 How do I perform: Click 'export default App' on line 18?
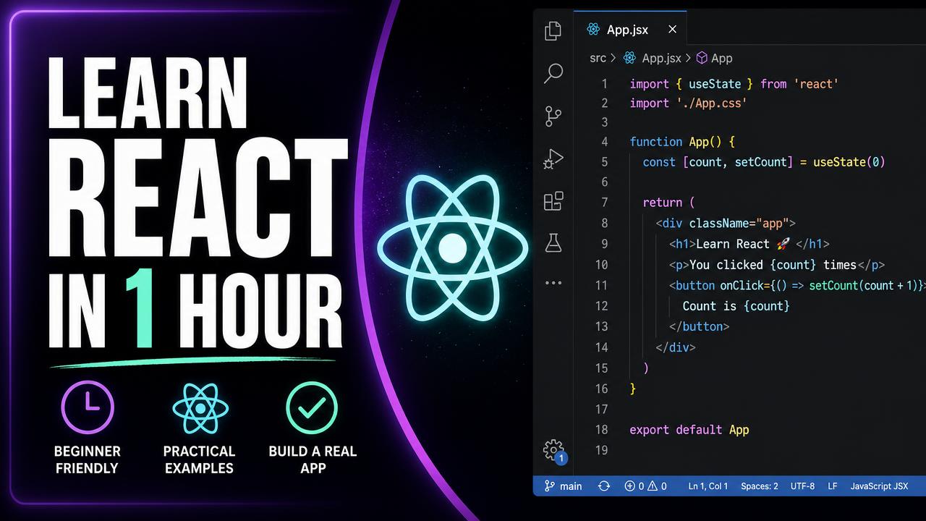coord(689,430)
